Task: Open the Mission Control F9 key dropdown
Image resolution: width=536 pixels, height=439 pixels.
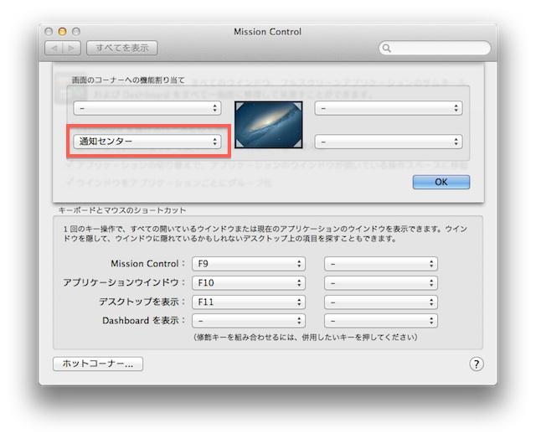Action: (249, 264)
